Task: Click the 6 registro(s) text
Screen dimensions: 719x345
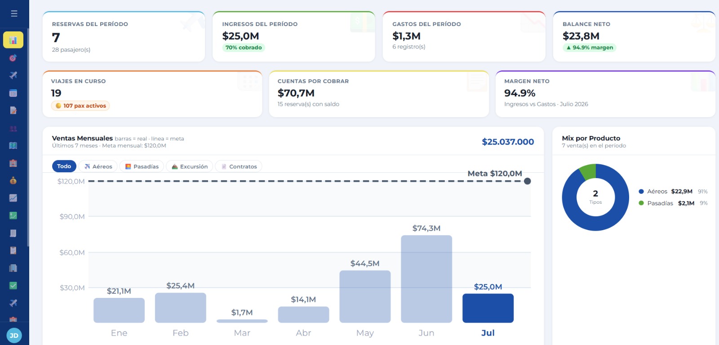Action: click(409, 47)
